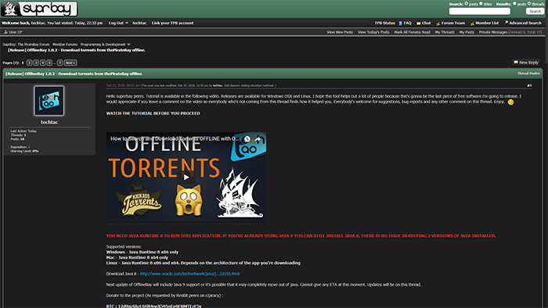The height and width of the screenshot is (308, 548).
Task: Go to thread page 2
Action: (x=30, y=63)
